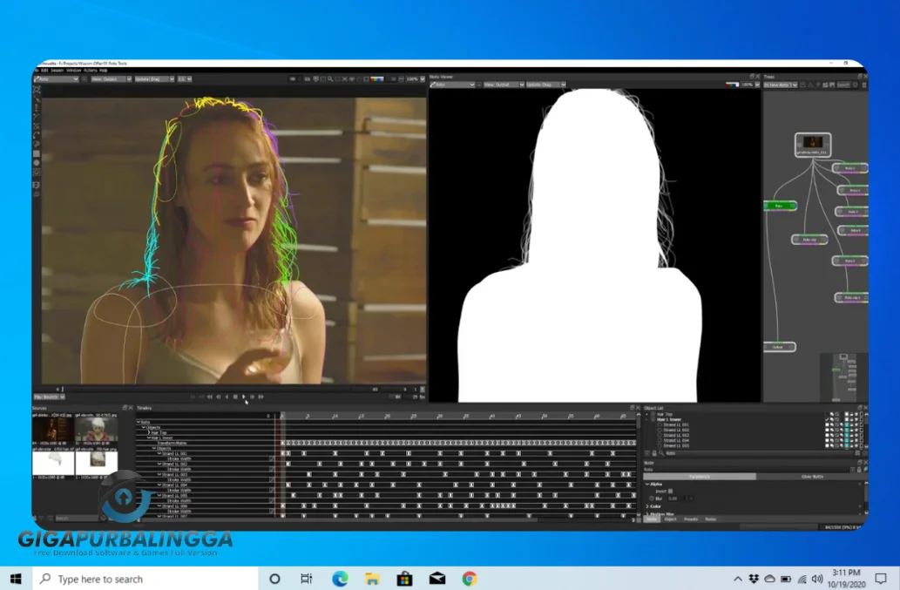The width and height of the screenshot is (900, 590).
Task: Click the RGB channels color icon
Action: [x=377, y=79]
